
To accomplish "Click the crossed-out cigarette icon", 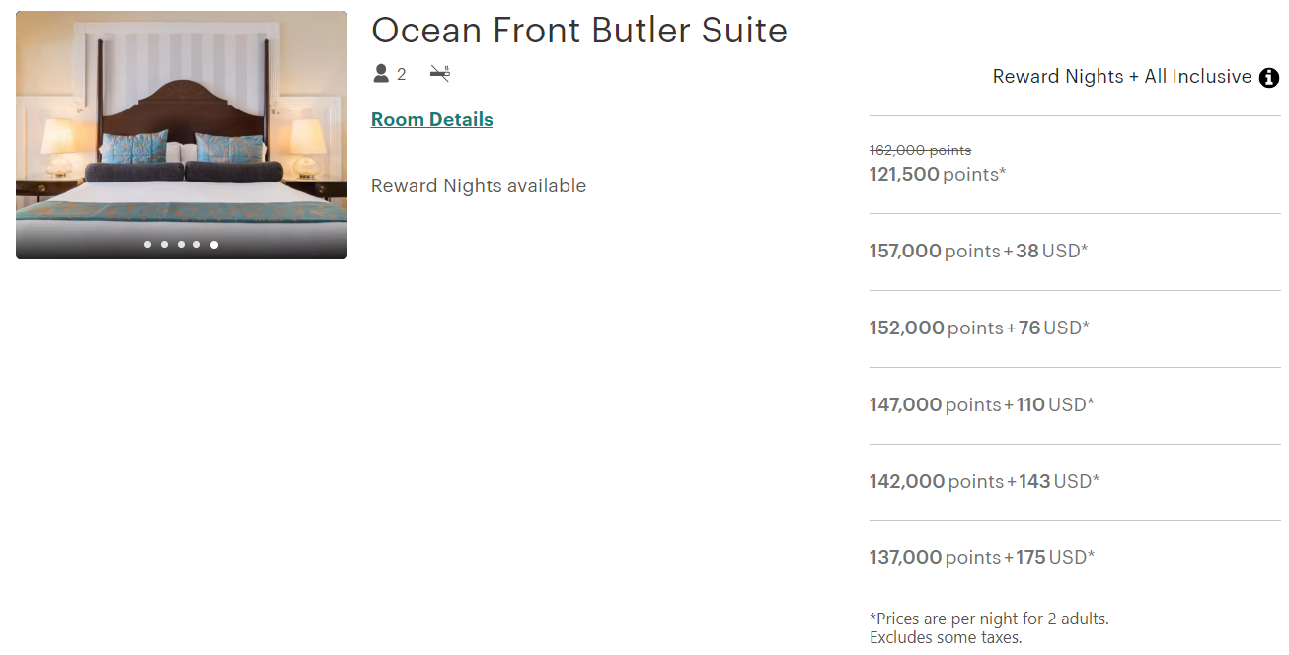I will pos(439,73).
